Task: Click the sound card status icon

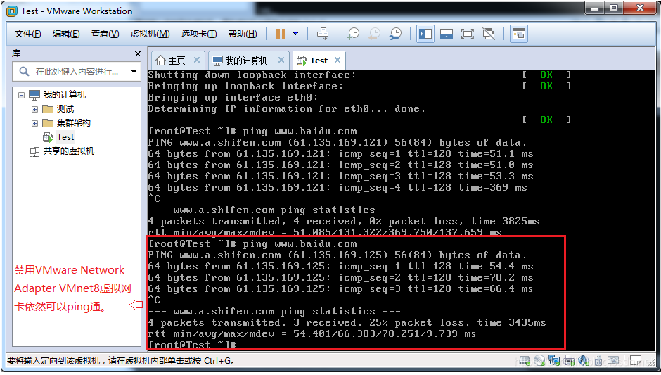Action: tap(583, 361)
